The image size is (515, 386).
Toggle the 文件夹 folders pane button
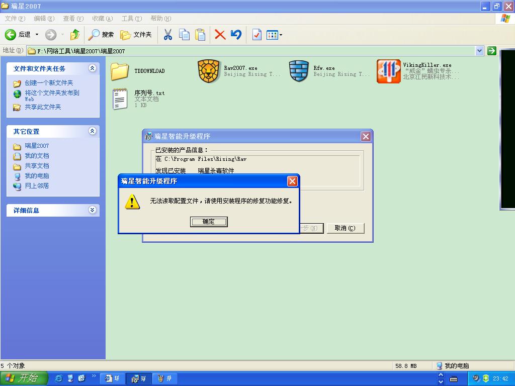136,35
